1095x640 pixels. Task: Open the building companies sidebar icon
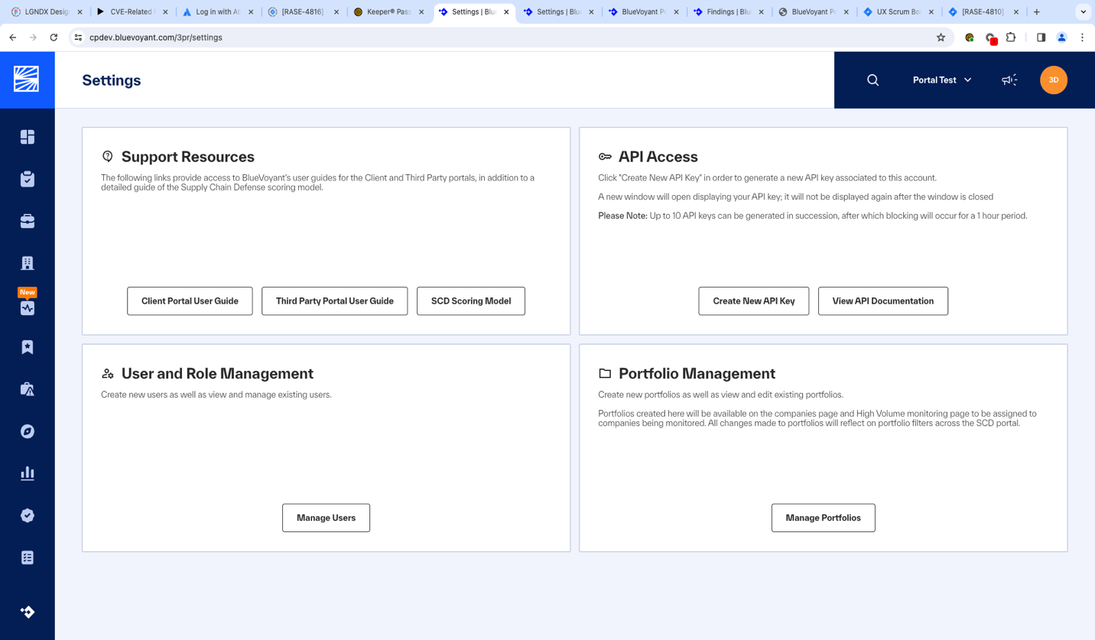coord(28,263)
